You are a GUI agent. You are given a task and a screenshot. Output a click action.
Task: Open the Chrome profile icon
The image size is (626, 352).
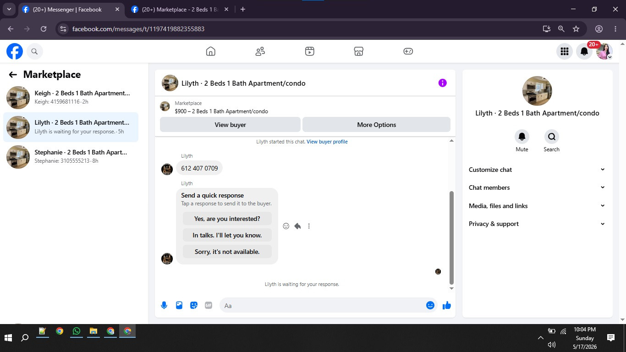point(599,29)
